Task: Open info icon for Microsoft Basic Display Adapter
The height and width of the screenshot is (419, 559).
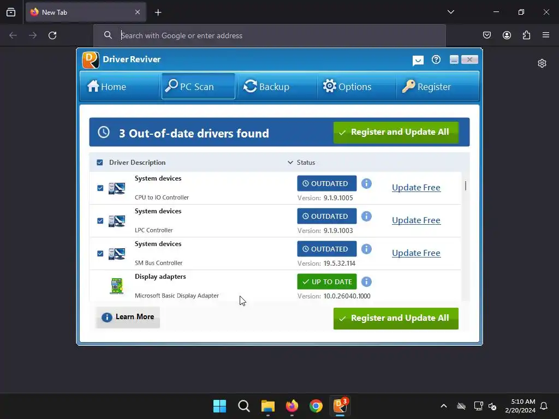Action: 366,282
